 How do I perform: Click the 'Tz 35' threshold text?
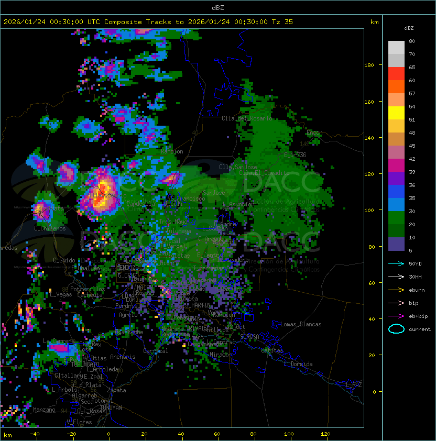pyautogui.click(x=282, y=22)
